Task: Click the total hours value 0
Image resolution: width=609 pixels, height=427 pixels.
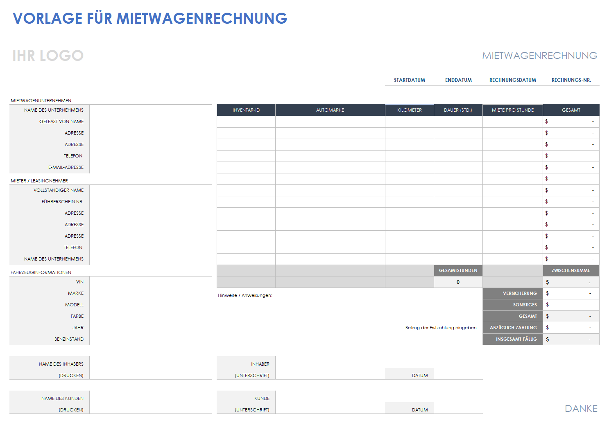Action: 458,282
